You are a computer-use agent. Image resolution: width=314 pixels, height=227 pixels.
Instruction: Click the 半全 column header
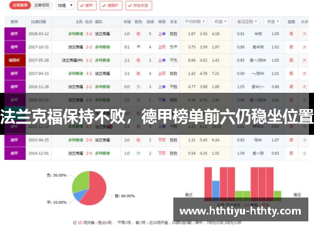click(x=173, y=21)
